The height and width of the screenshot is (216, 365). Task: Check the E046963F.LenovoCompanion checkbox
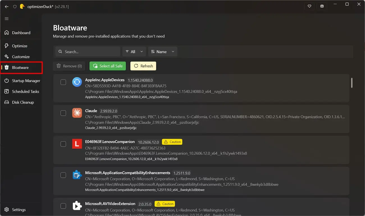(x=63, y=144)
